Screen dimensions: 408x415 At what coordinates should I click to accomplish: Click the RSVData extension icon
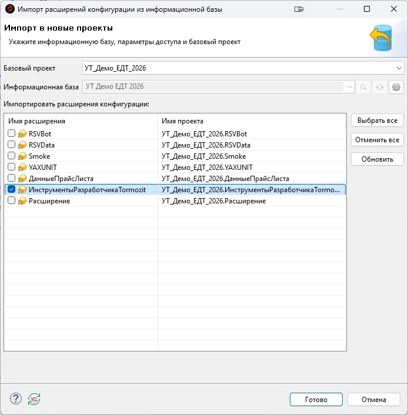point(22,145)
